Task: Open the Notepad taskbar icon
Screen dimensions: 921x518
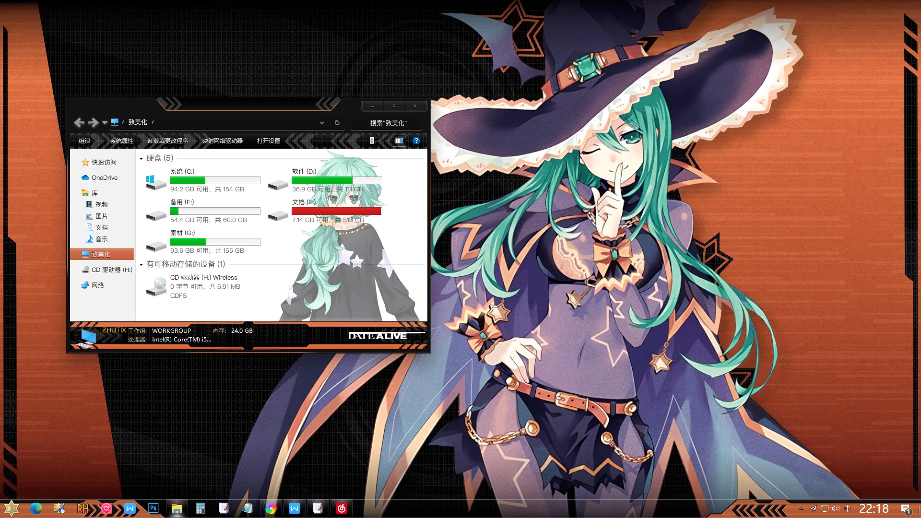Action: [x=247, y=508]
